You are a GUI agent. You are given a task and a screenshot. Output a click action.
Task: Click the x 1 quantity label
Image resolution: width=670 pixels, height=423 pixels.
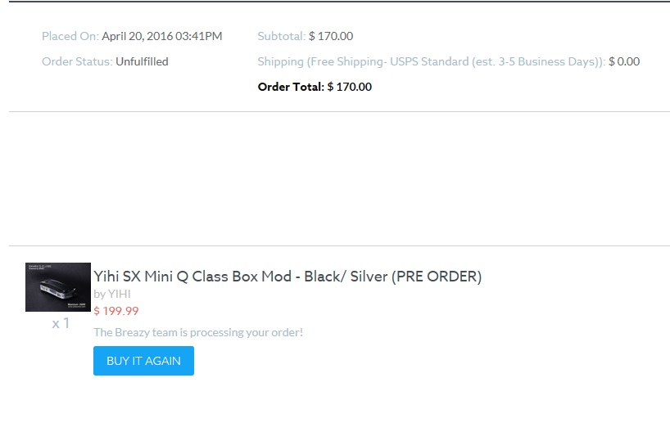pos(61,323)
